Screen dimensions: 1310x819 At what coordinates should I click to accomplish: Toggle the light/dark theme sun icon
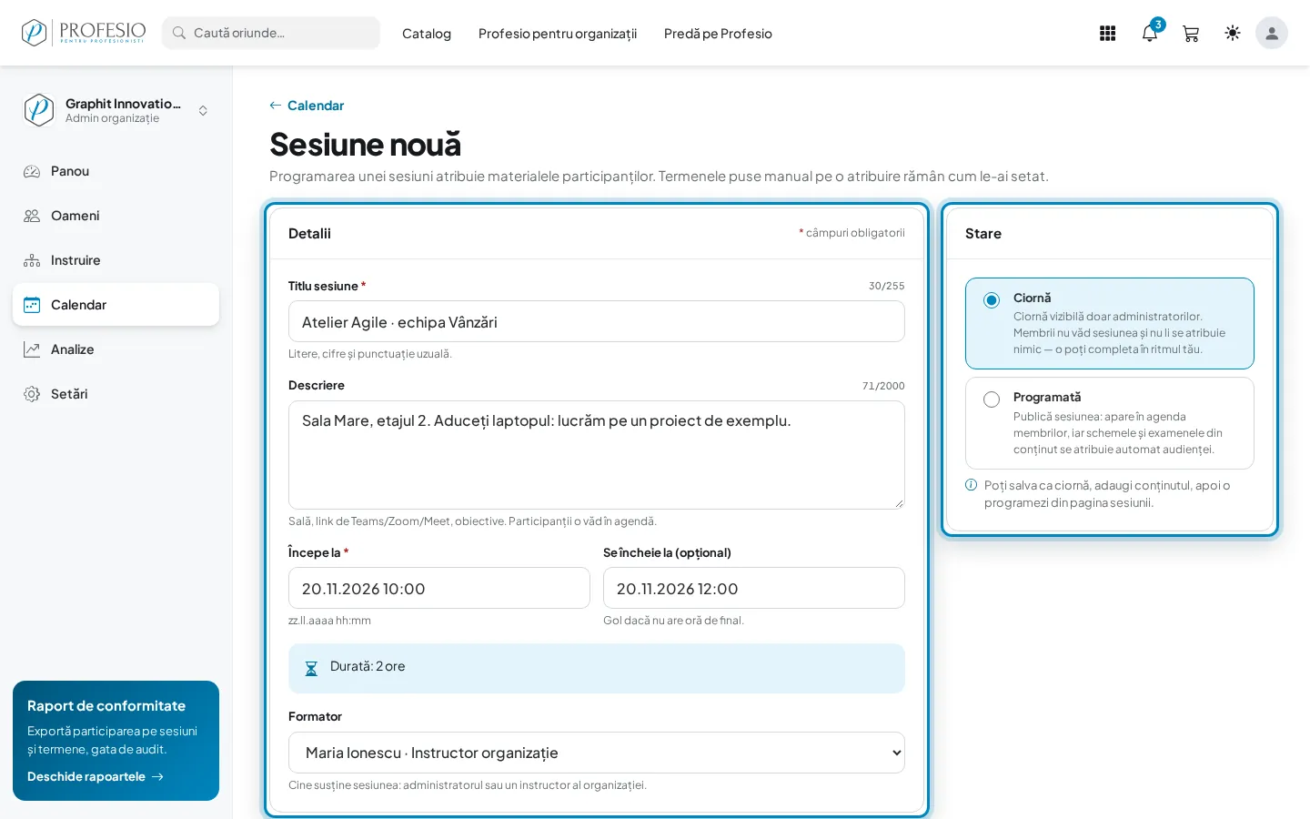point(1233,33)
